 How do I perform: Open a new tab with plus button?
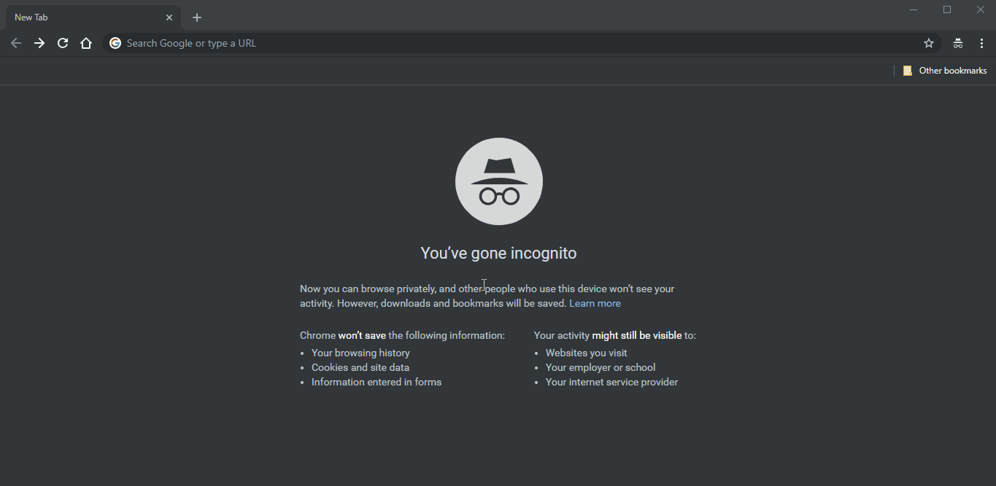point(197,17)
